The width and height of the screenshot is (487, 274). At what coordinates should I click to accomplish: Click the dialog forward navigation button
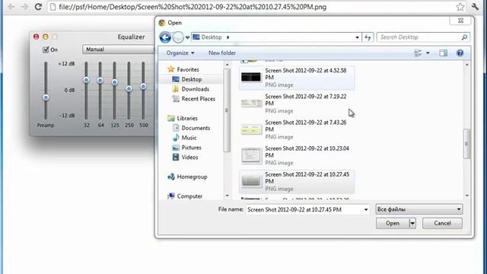pos(178,37)
